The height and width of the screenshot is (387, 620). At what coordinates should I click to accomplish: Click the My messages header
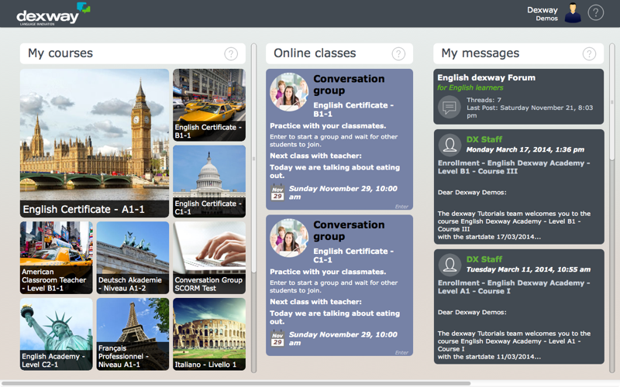coord(518,53)
